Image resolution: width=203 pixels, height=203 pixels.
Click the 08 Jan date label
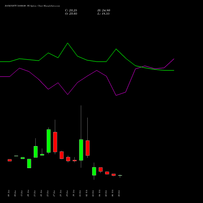pos(9,193)
